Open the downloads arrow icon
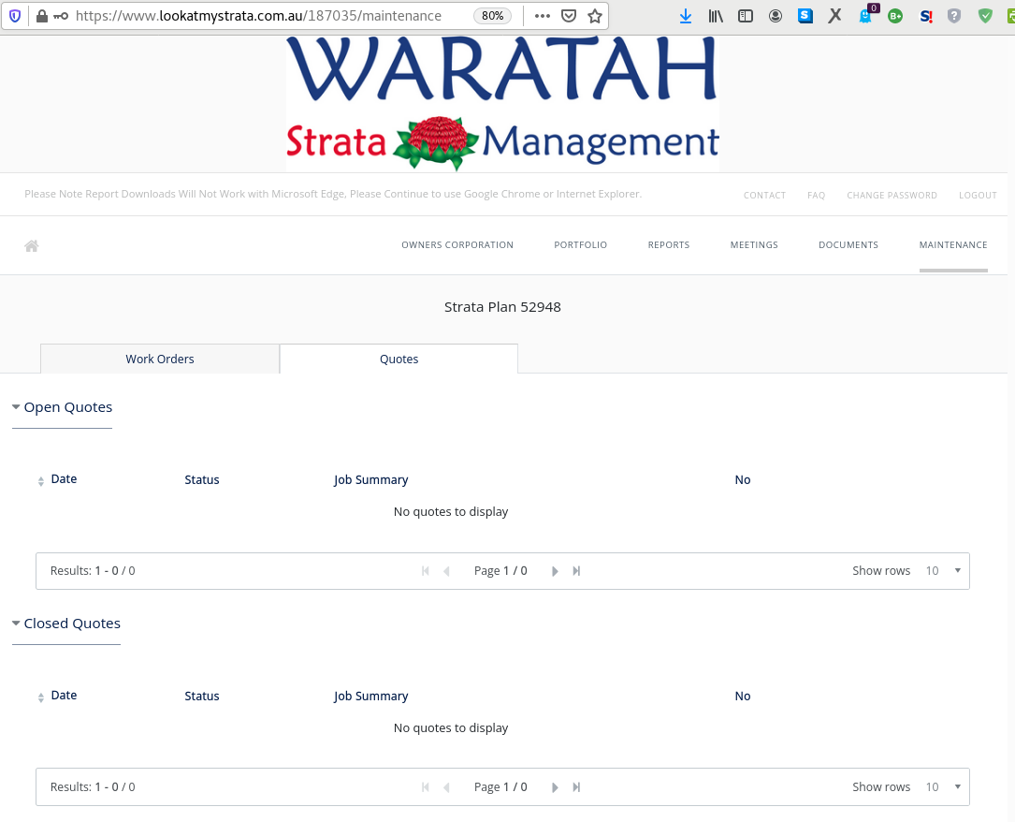Image resolution: width=1015 pixels, height=822 pixels. point(686,16)
